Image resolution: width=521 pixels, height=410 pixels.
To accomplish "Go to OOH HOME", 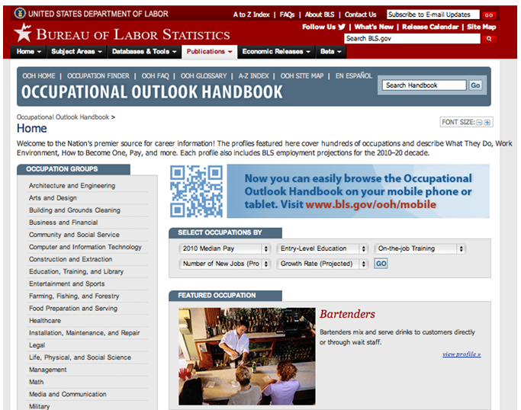I will pos(39,76).
